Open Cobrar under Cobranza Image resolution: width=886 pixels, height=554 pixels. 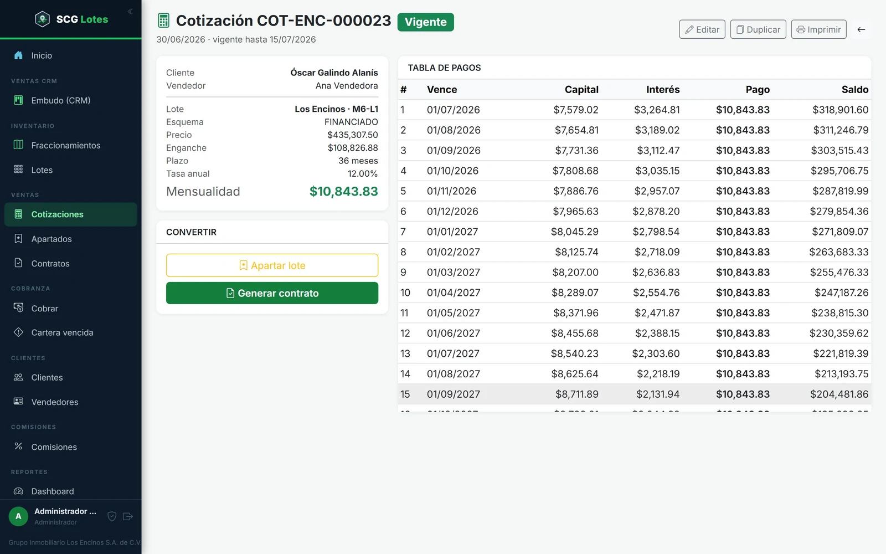pos(70,309)
